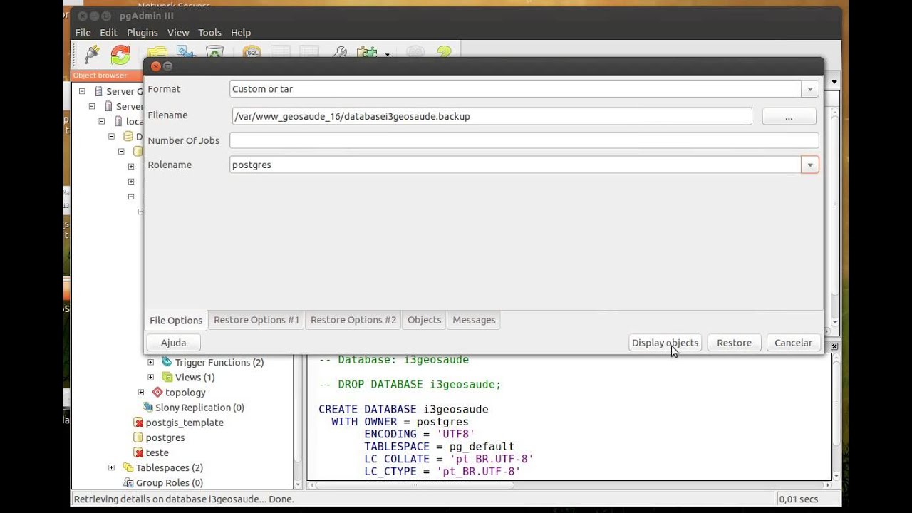Screen dimensions: 912x513
Task: Switch to Restore Options #1 tab
Action: [x=256, y=320]
